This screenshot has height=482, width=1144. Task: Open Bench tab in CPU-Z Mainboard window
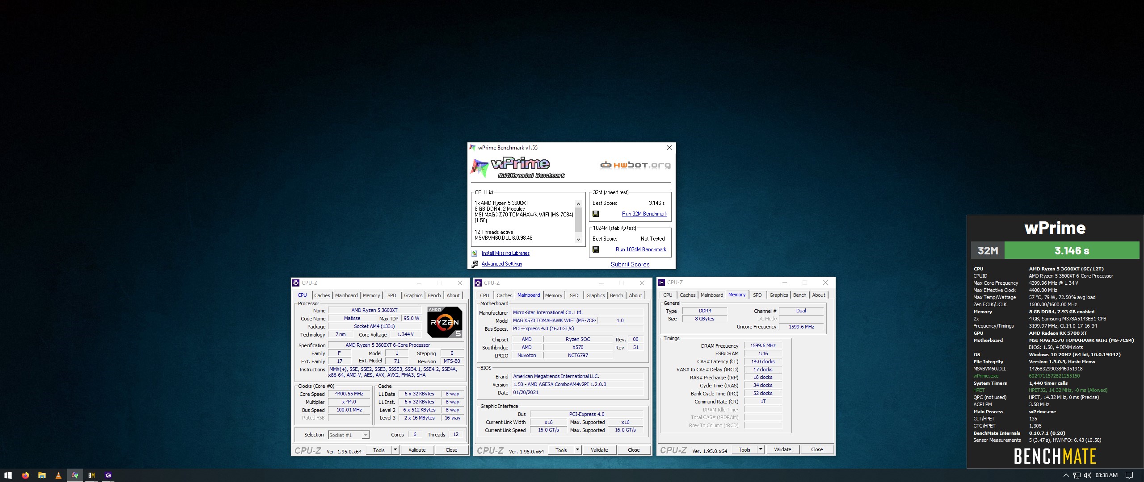click(617, 295)
